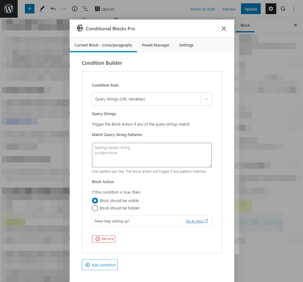This screenshot has width=303, height=282.
Task: Close the Conditional Blocks Pro dialog
Action: pyautogui.click(x=224, y=28)
